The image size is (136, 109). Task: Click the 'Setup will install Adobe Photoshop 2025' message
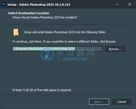click(65, 32)
